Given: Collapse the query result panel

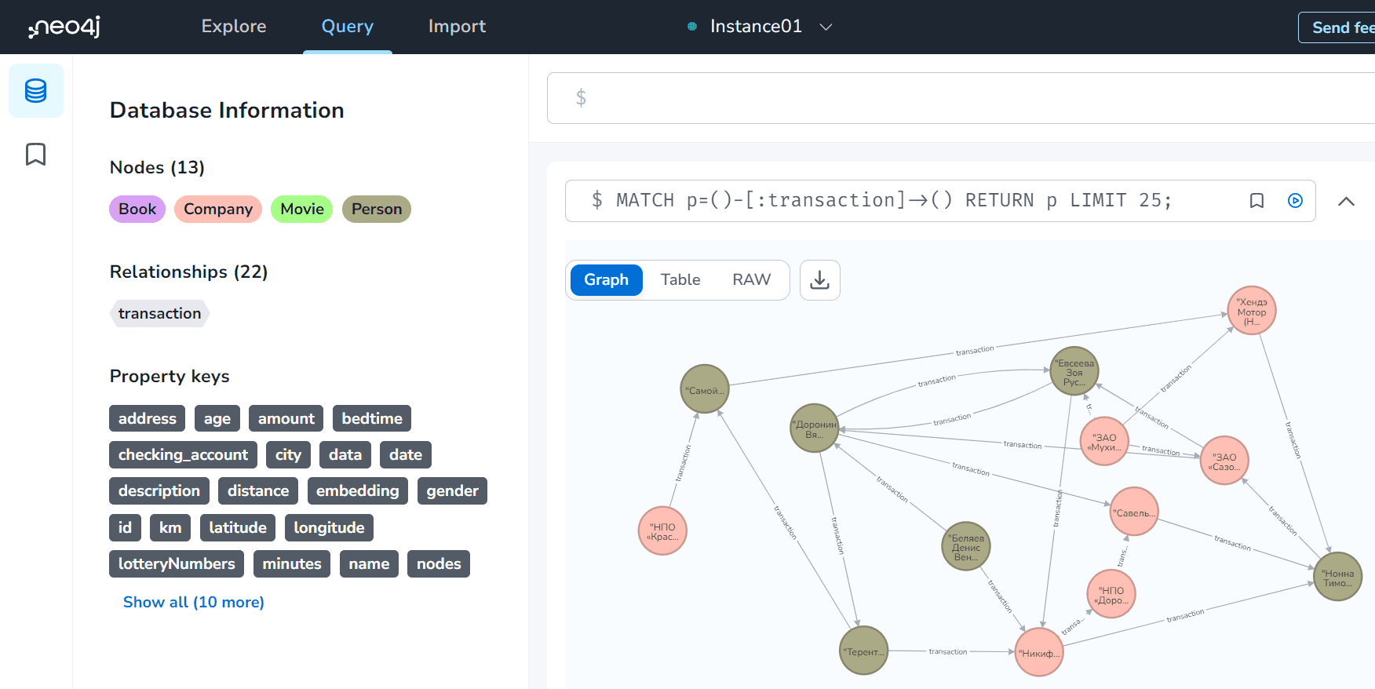Looking at the screenshot, I should (1346, 201).
